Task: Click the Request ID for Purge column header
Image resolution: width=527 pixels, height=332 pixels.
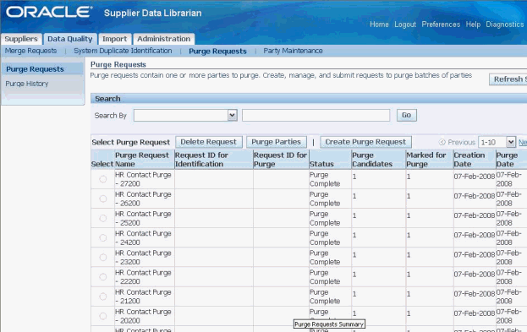Action: click(x=280, y=160)
